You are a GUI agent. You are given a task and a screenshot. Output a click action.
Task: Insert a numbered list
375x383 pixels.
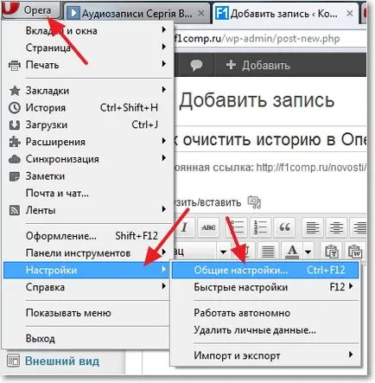[260, 227]
